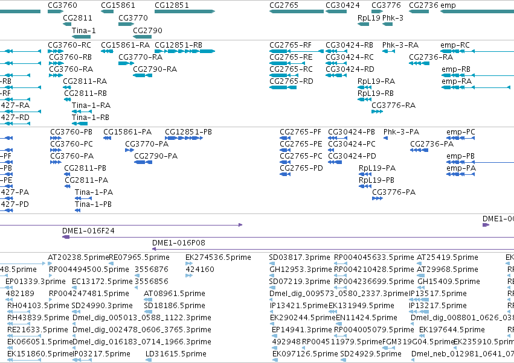Select the DME1-016P08 BAC clone

333,249
